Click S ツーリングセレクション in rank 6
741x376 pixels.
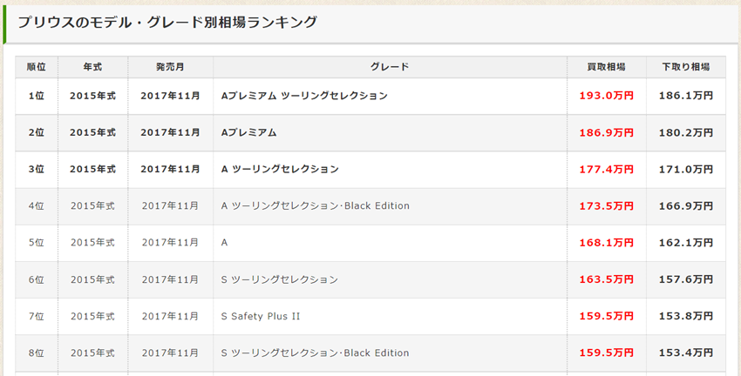[x=280, y=279]
